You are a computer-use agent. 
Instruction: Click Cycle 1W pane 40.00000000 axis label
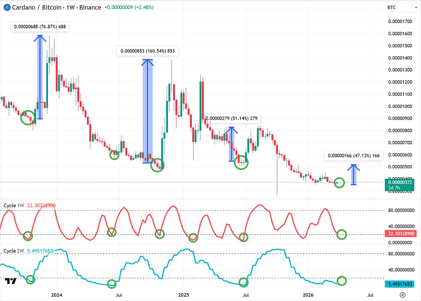point(401,227)
